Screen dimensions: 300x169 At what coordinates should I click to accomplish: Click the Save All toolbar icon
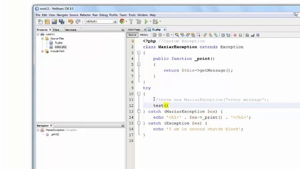[x=61, y=22]
